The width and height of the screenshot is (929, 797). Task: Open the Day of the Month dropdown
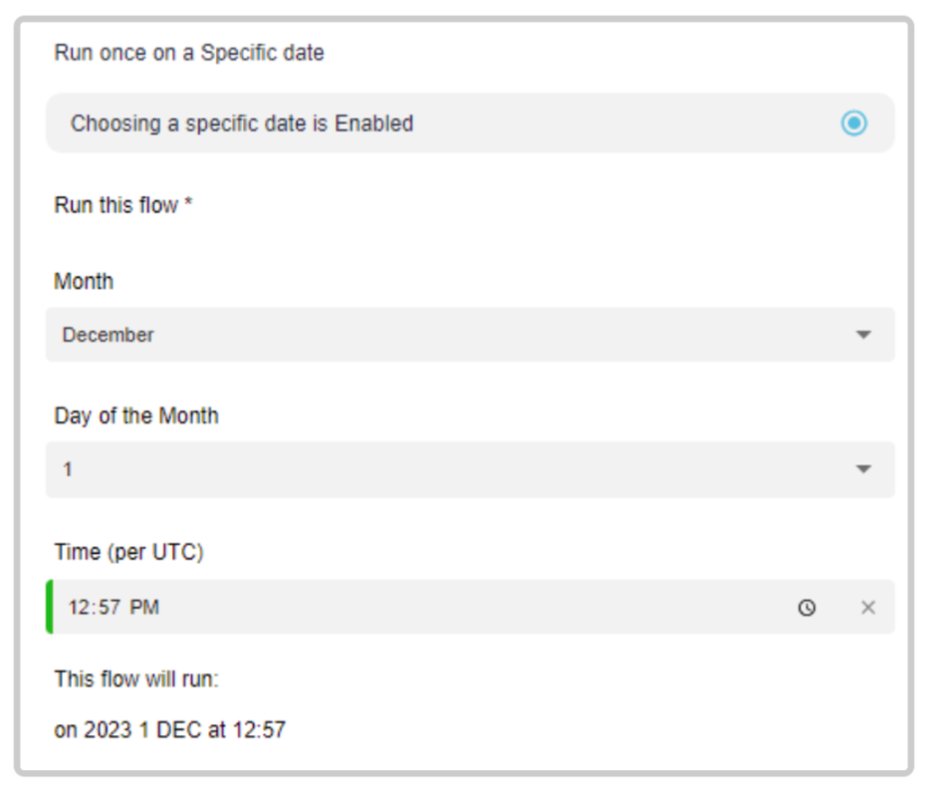coord(470,470)
